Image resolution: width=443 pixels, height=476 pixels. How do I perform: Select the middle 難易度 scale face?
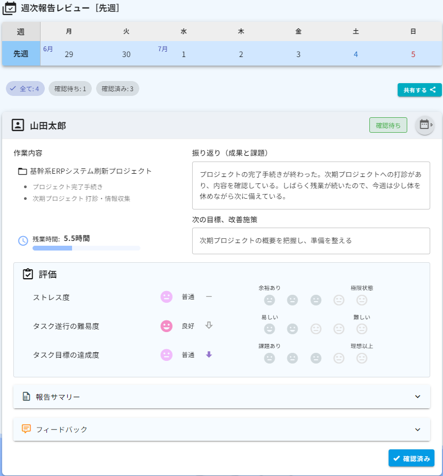316,329
